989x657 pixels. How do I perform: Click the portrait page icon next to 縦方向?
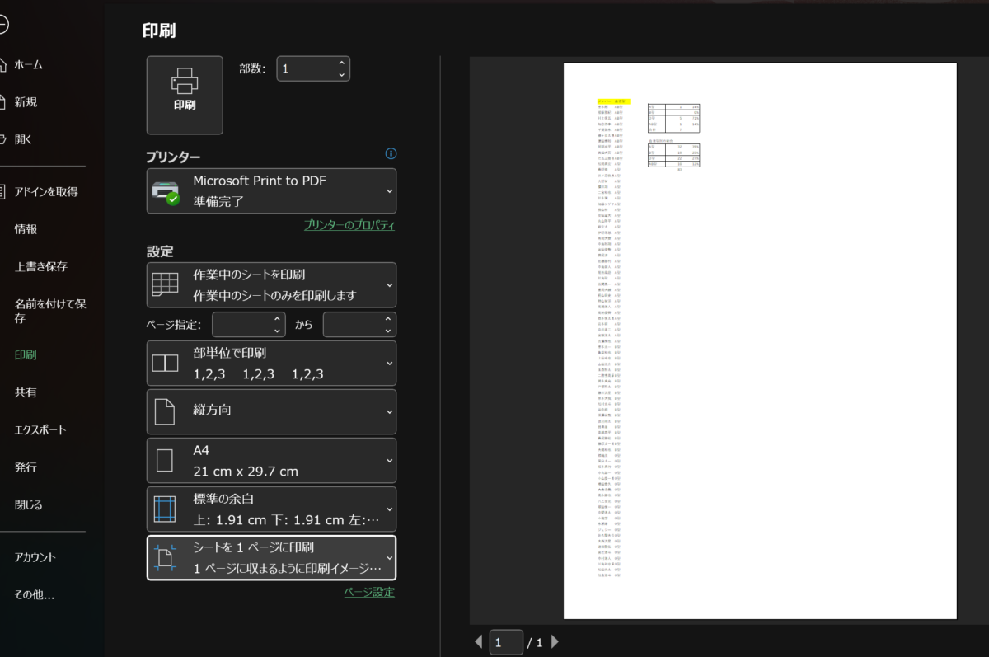pos(166,411)
